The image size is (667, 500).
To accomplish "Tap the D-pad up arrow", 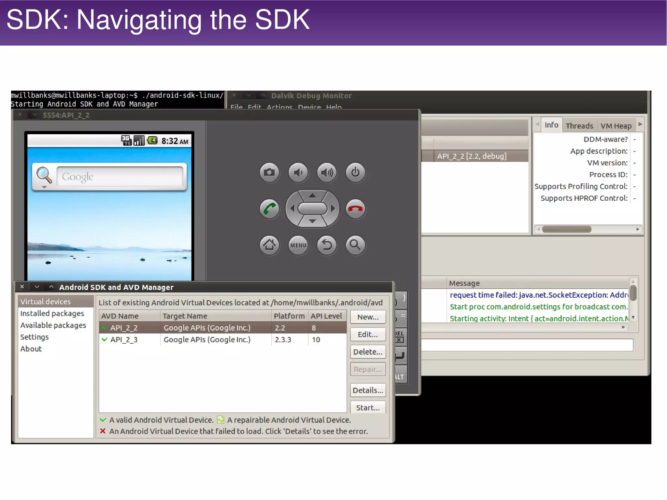I will pyautogui.click(x=312, y=196).
